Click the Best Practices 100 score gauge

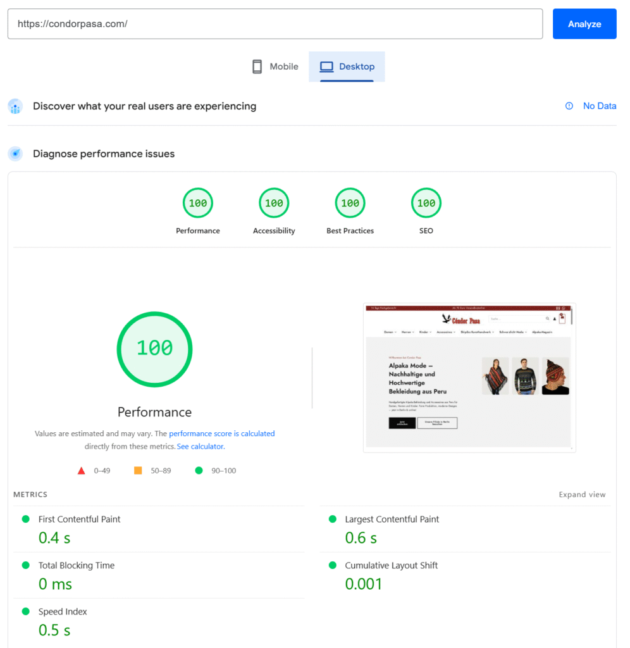pyautogui.click(x=350, y=203)
